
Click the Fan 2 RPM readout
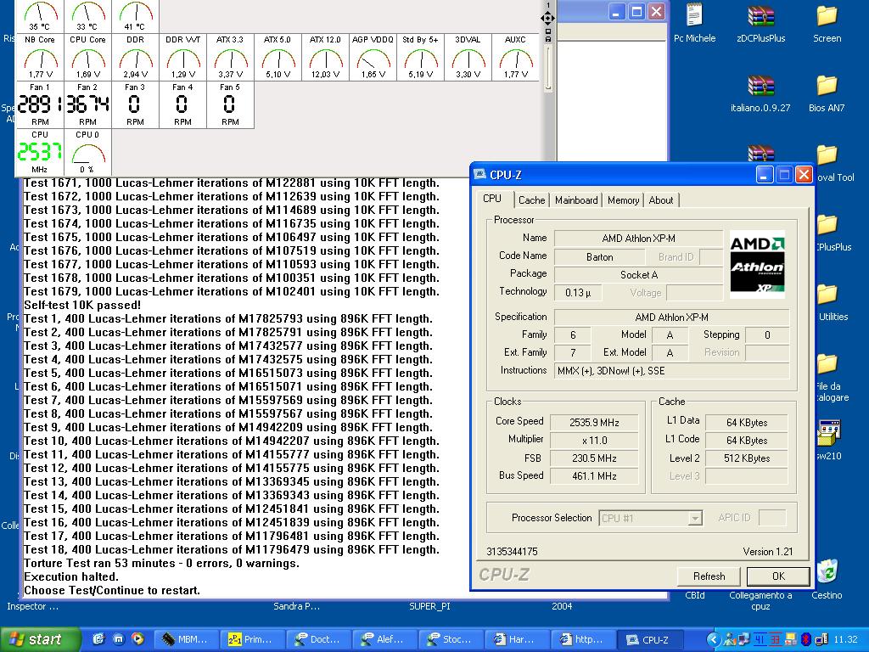(x=87, y=104)
